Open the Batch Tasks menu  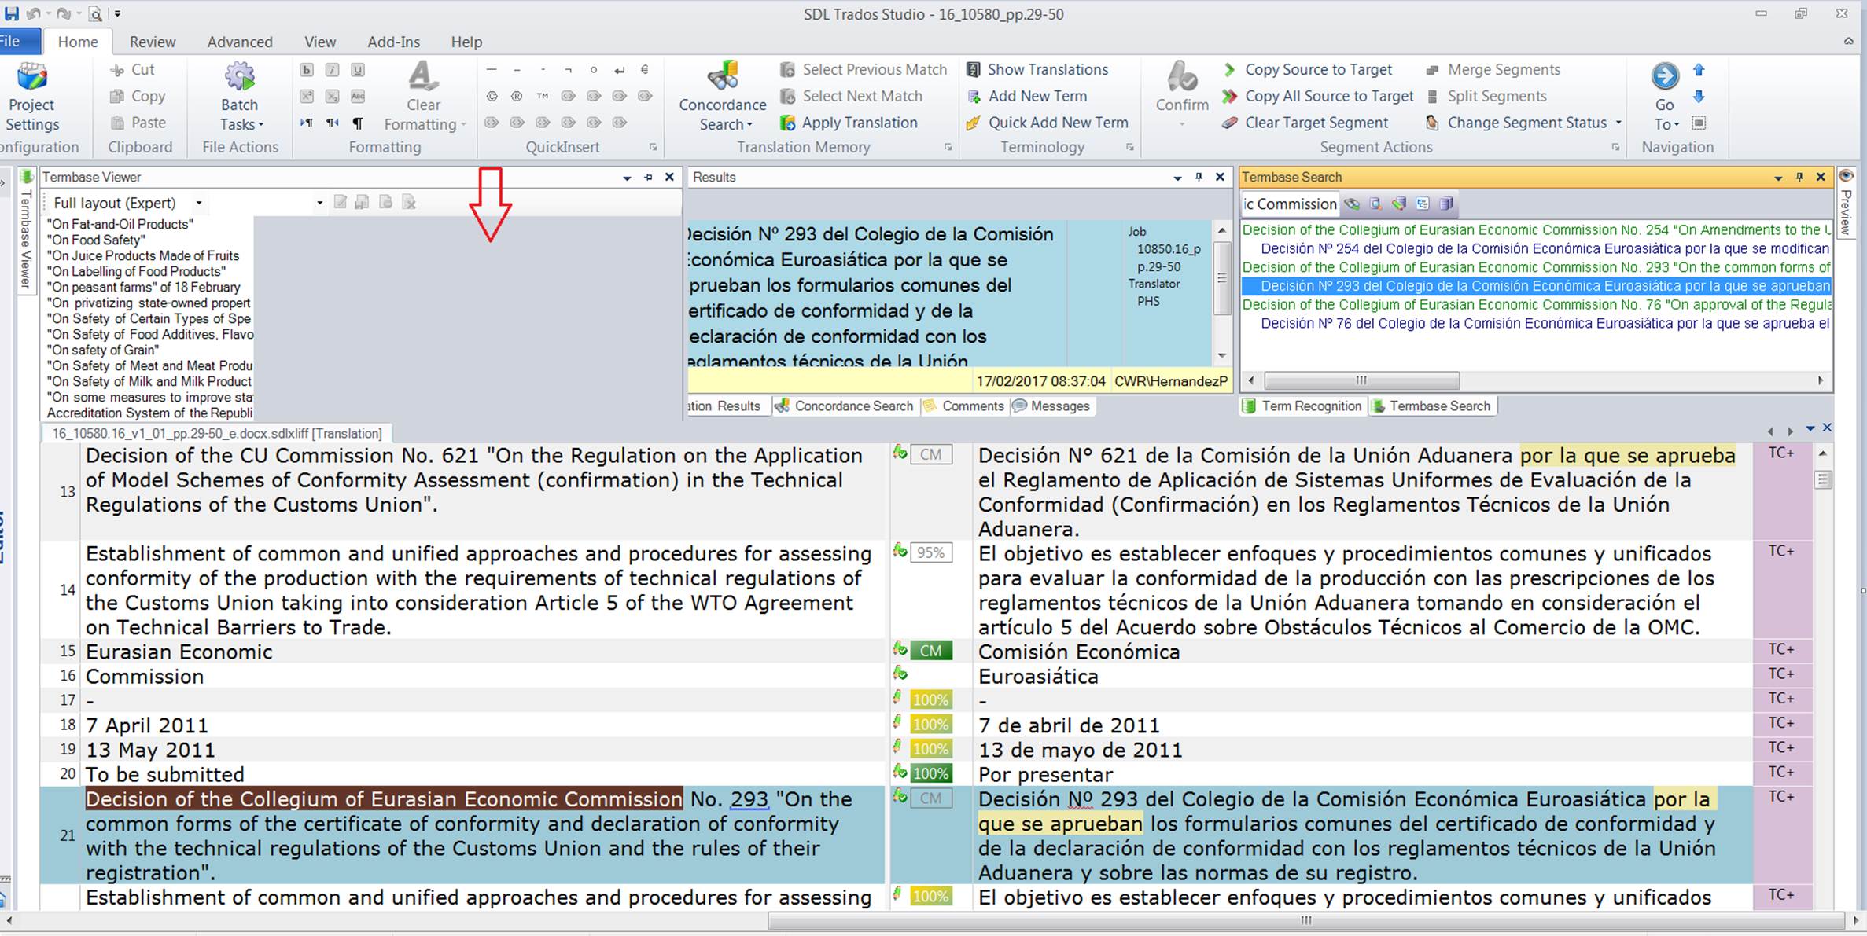[x=240, y=97]
